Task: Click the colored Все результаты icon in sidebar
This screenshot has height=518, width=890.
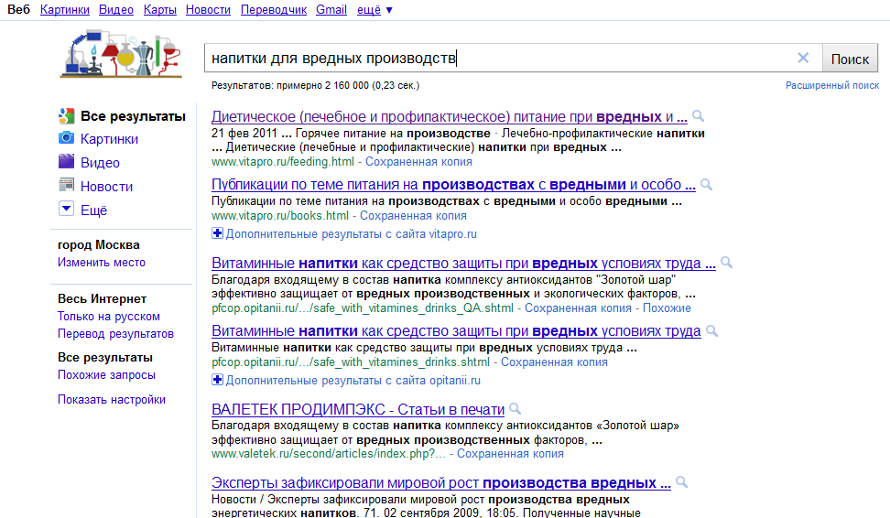Action: click(67, 115)
